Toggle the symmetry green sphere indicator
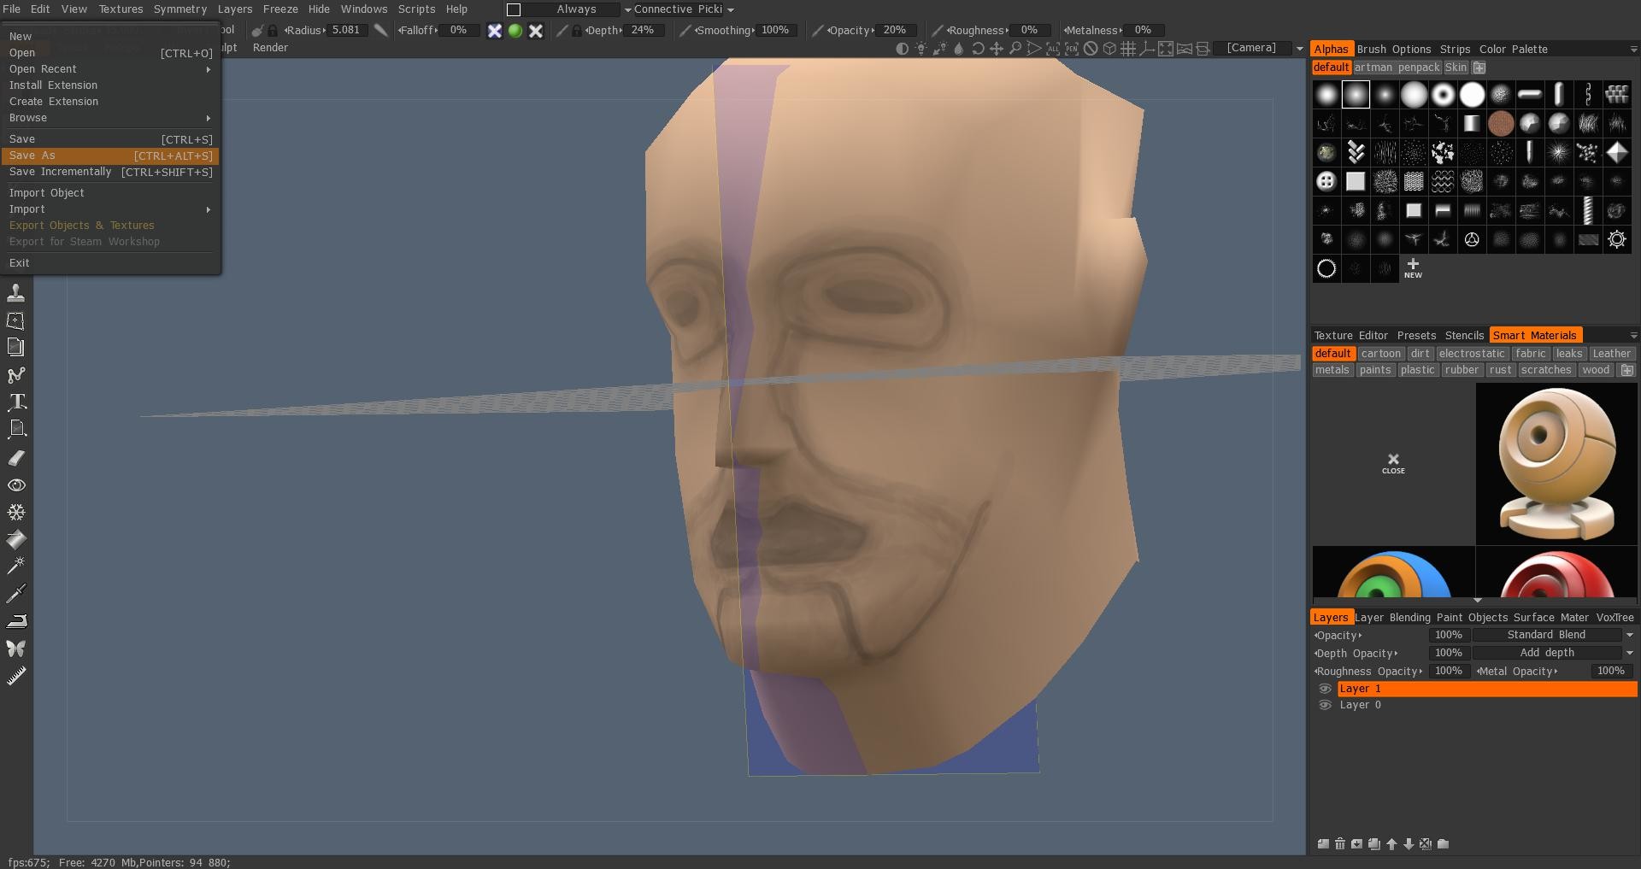Image resolution: width=1641 pixels, height=869 pixels. click(x=515, y=30)
